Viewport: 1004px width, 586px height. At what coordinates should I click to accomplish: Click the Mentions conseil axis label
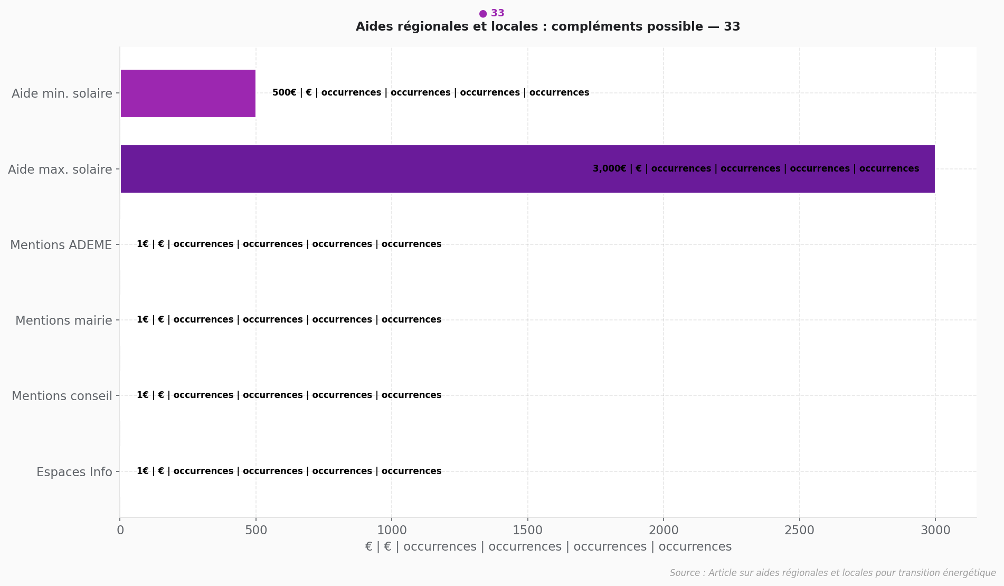(62, 396)
